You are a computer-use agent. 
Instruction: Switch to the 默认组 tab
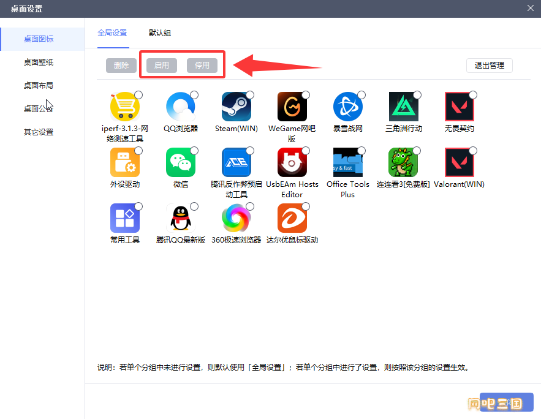[x=160, y=33]
